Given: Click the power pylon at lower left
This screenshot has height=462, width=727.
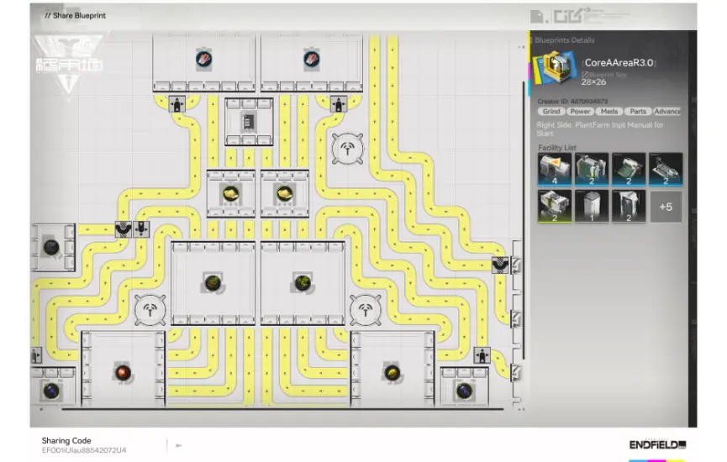Looking at the screenshot, I should pyautogui.click(x=150, y=309).
